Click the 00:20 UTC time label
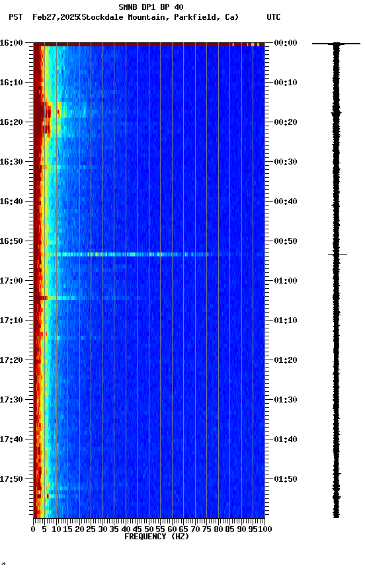Image resolution: width=365 pixels, height=571 pixels. coord(286,122)
